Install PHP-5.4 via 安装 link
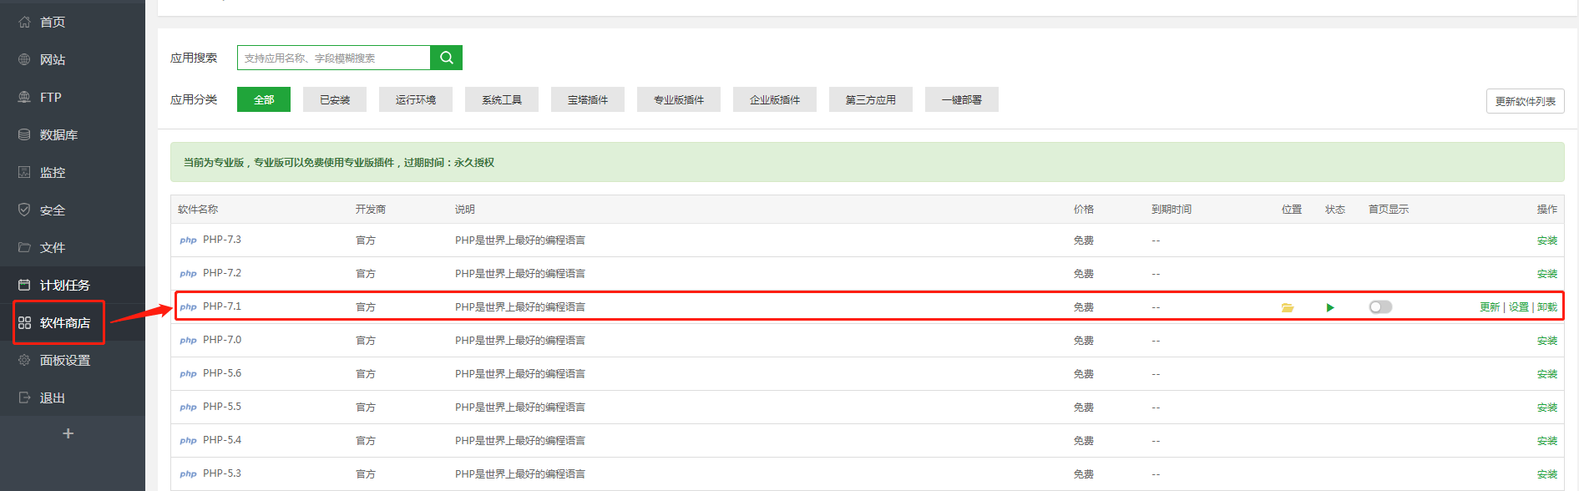This screenshot has height=491, width=1579. (1547, 441)
